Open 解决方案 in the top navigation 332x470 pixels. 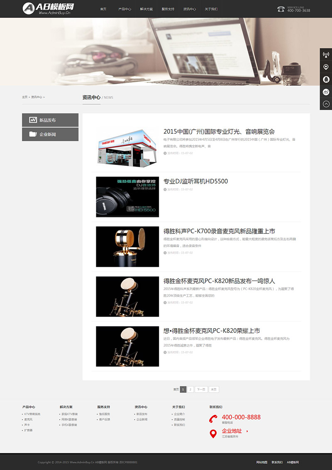point(146,9)
